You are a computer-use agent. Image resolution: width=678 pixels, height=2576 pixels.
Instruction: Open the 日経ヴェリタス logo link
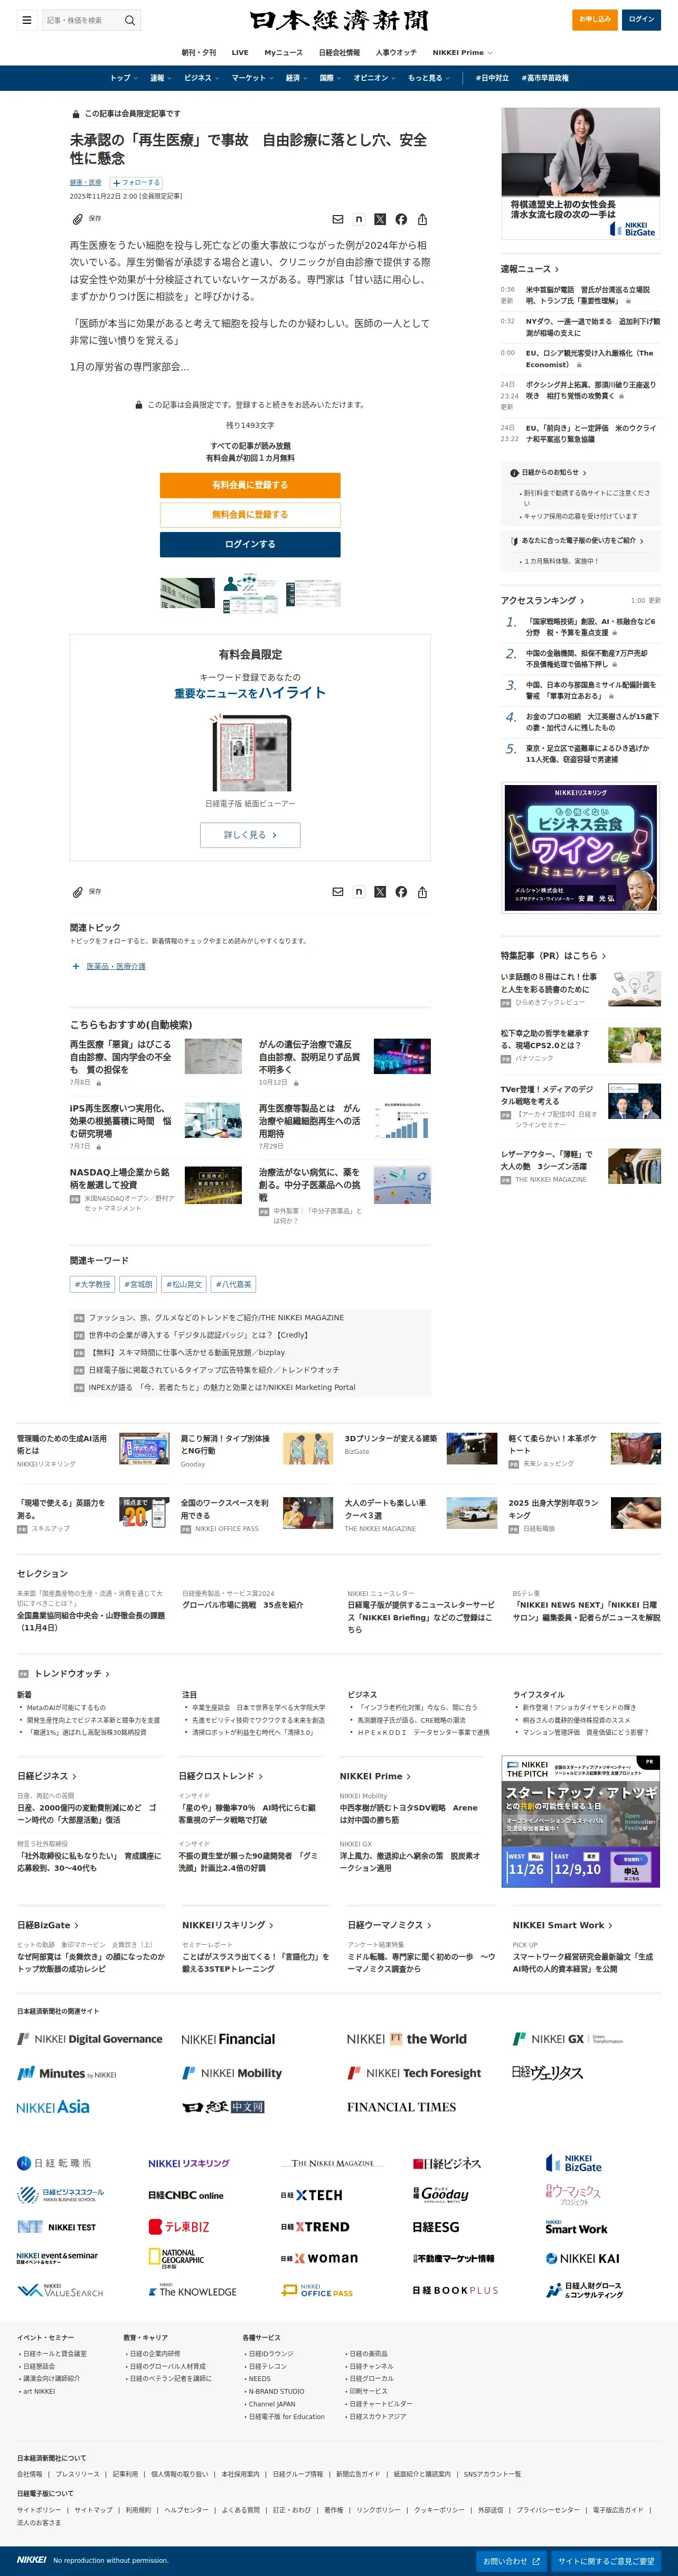547,2073
